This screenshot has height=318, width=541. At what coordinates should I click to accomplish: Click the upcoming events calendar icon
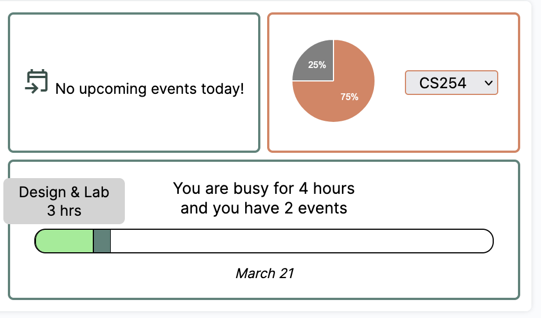click(37, 82)
